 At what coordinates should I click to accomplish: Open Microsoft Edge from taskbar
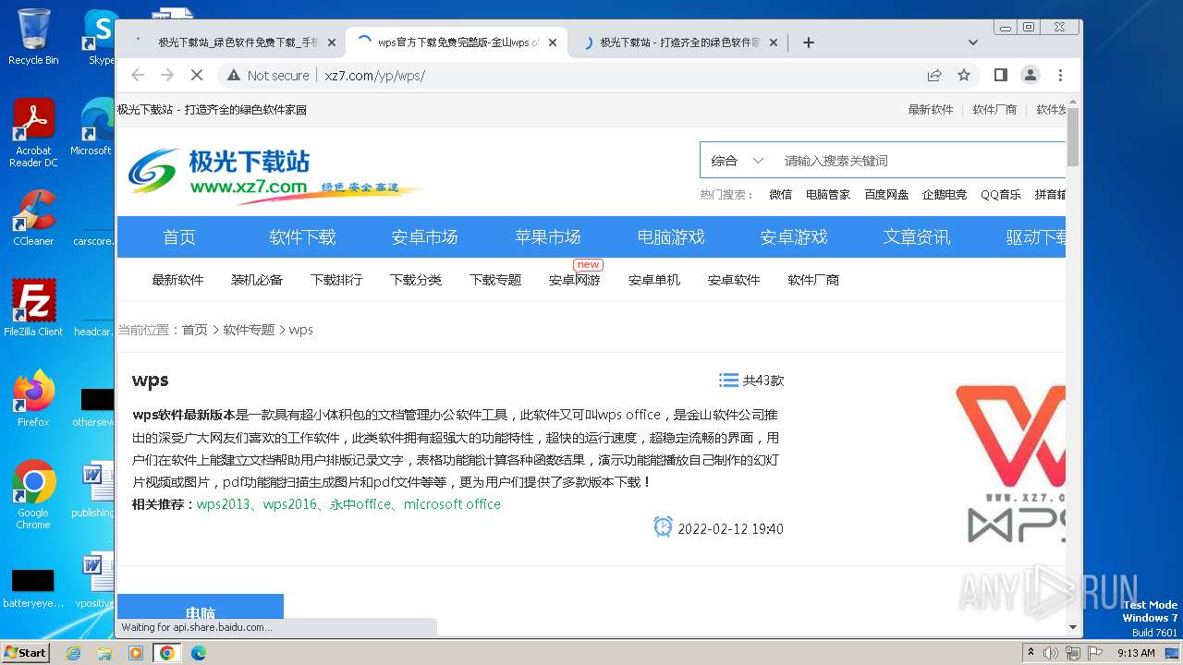point(199,653)
